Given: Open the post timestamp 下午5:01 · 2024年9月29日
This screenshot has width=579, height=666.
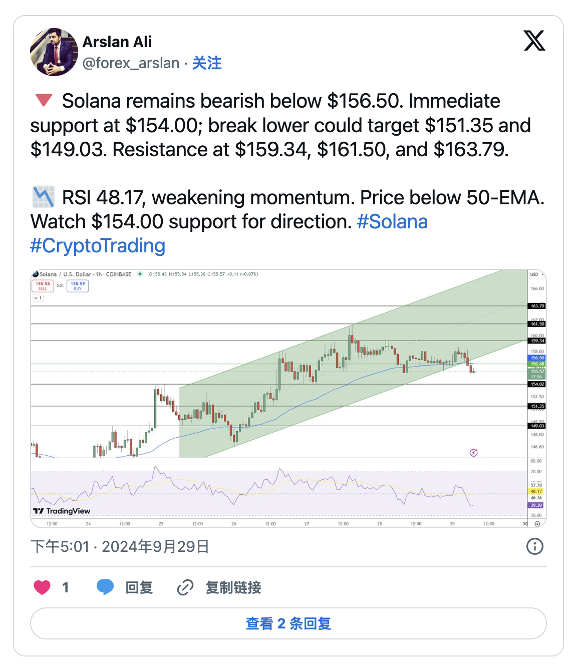Looking at the screenshot, I should (120, 546).
